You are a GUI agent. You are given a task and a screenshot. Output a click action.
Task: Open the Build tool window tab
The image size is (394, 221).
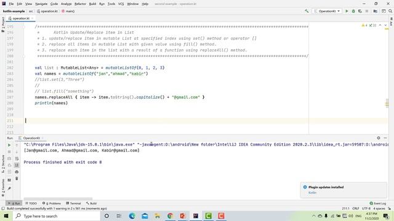click(91, 203)
